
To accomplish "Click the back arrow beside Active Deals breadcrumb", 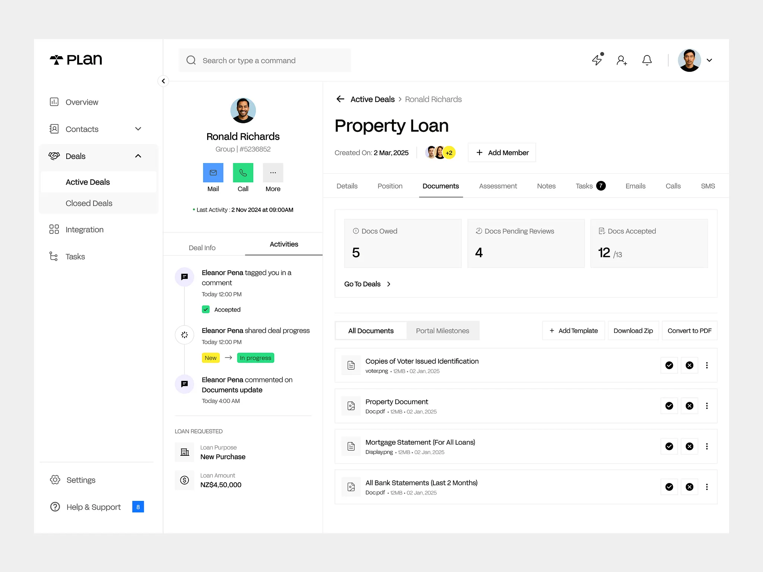I will 340,99.
